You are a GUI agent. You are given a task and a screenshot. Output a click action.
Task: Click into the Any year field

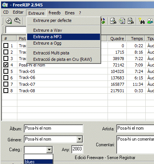[77, 149]
